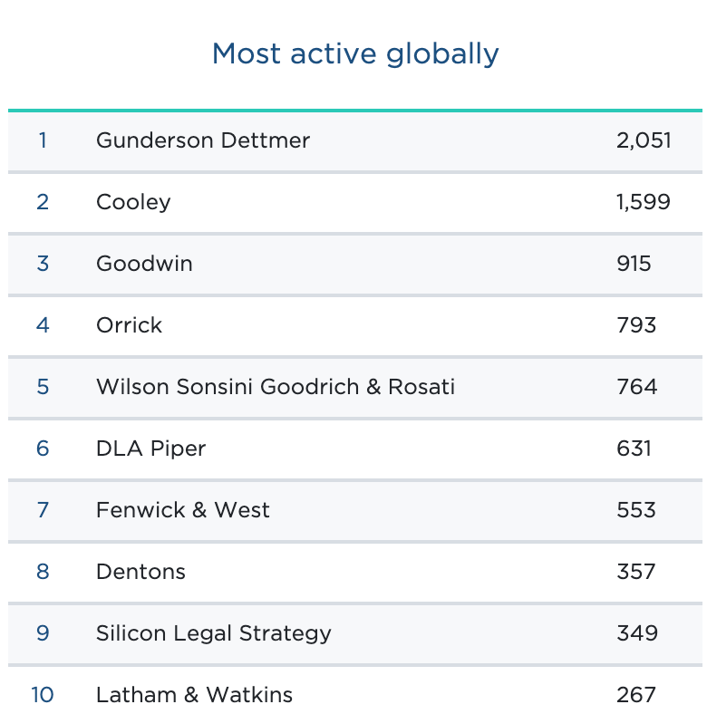Click the 2,051 deal count value
The image size is (707, 714).
point(644,140)
